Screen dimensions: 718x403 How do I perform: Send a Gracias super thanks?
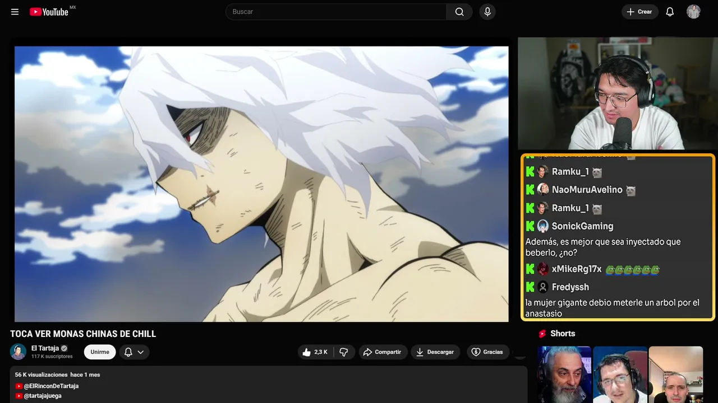(487, 352)
